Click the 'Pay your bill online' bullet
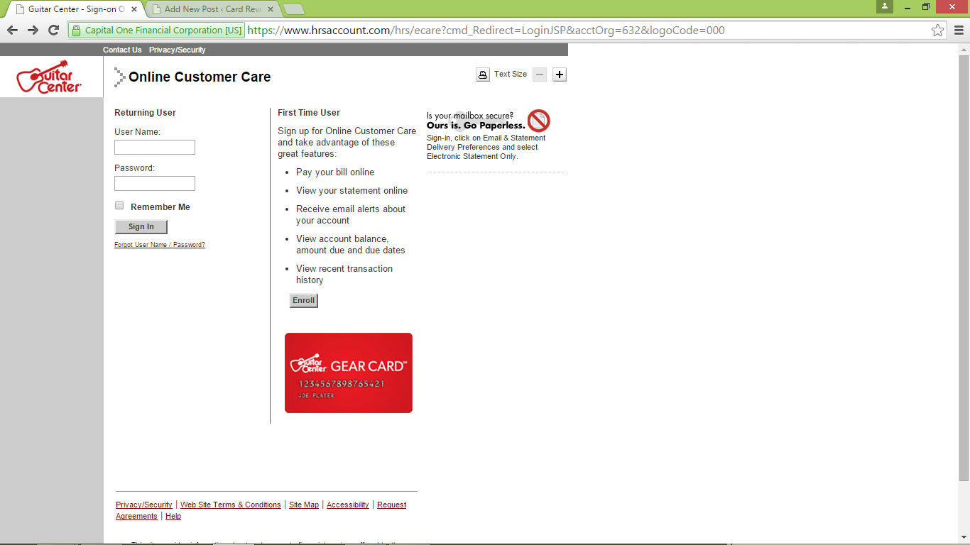Viewport: 970px width, 545px height. [335, 172]
